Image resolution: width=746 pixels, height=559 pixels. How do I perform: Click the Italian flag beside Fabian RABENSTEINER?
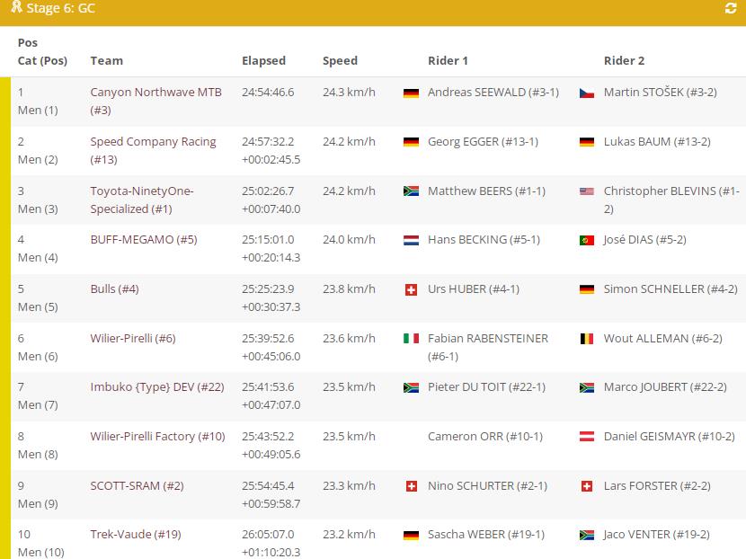(412, 339)
